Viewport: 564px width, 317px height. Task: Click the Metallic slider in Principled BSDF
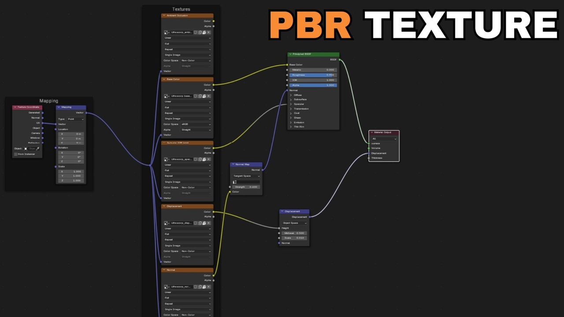click(313, 70)
